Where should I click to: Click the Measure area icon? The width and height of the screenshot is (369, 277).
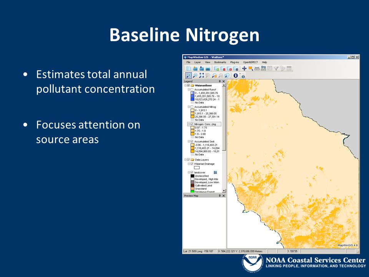pyautogui.click(x=263, y=68)
